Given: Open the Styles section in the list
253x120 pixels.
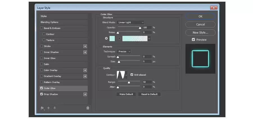Looking at the screenshot, I should click(x=64, y=16).
